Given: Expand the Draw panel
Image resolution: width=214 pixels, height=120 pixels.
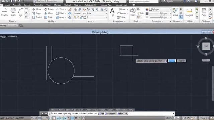Looking at the screenshot, I should point(13,21).
